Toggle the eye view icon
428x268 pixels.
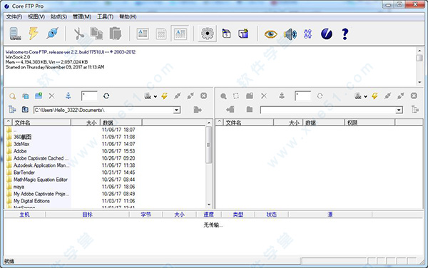click(270, 34)
